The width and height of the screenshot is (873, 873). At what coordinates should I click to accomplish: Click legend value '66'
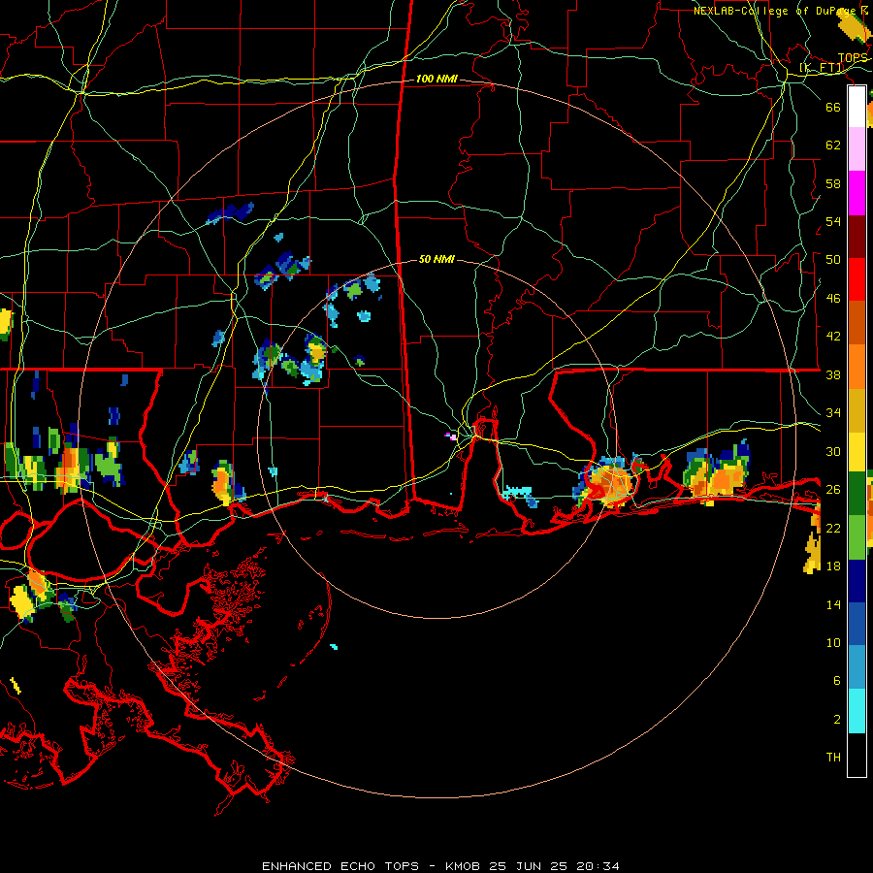(x=833, y=108)
